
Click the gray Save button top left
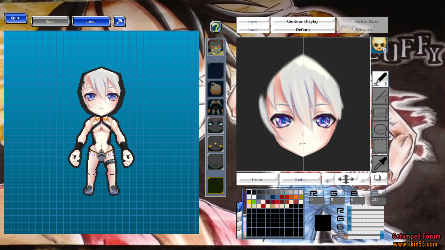point(50,22)
